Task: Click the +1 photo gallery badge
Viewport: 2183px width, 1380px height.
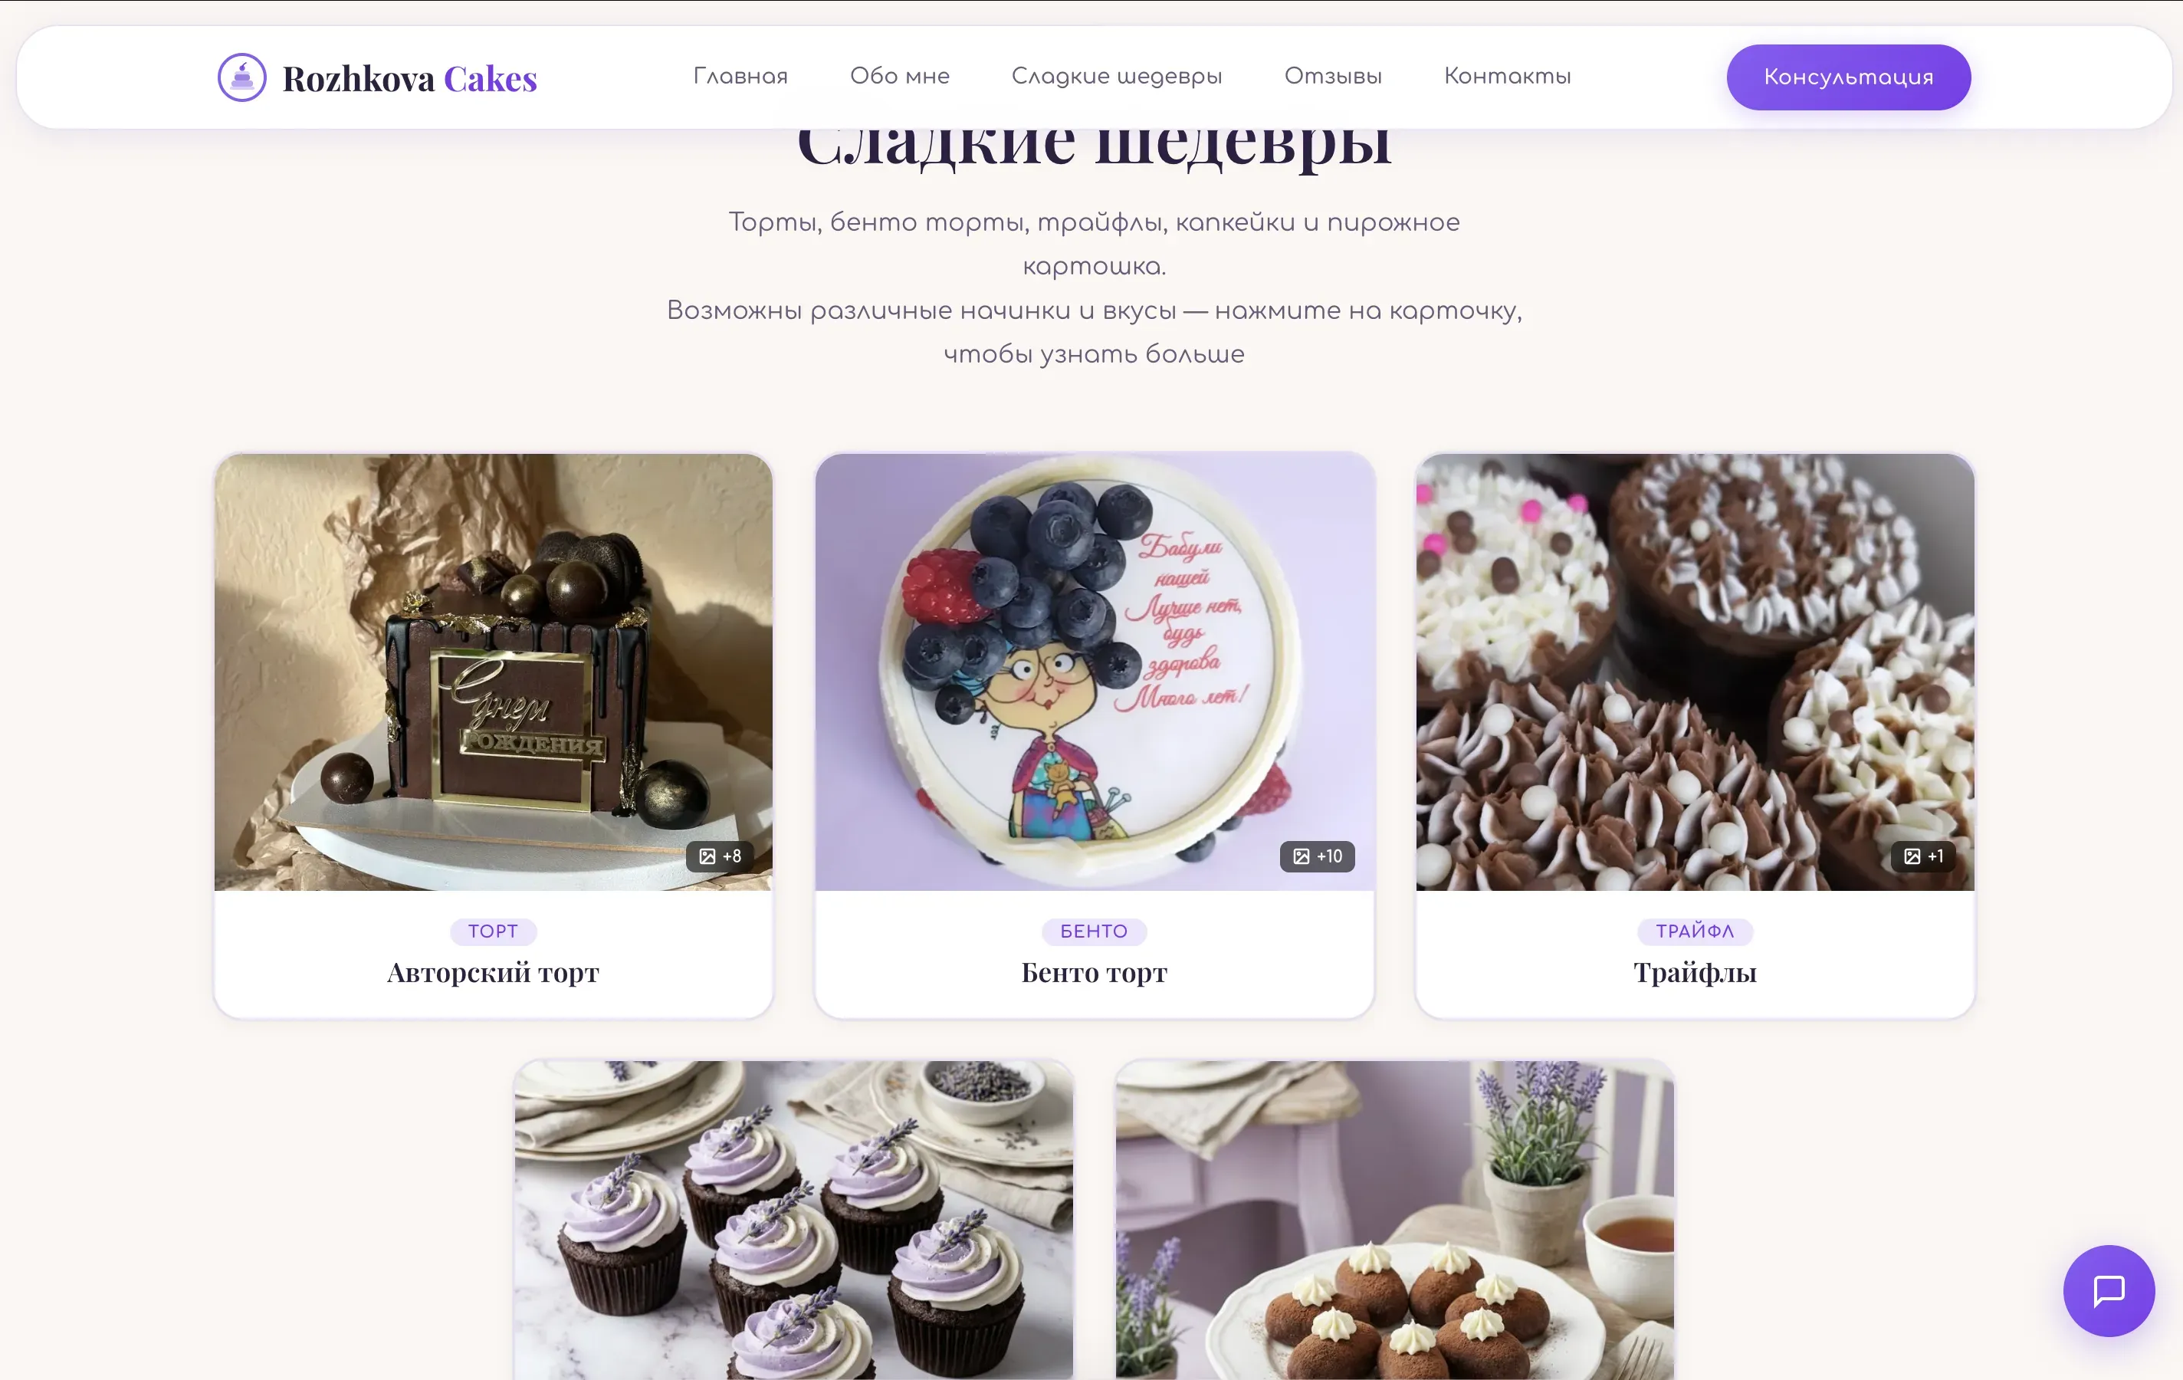Action: click(1923, 856)
